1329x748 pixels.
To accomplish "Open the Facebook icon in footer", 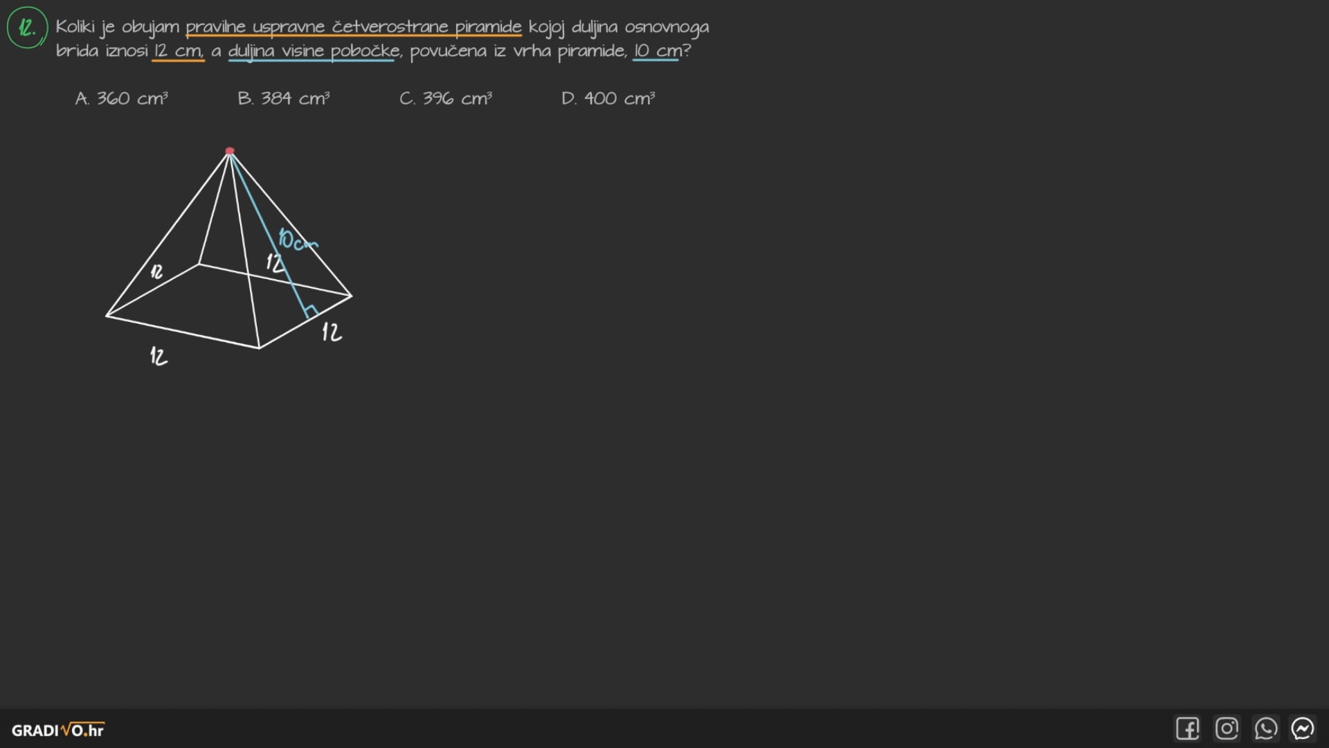I will (x=1188, y=729).
